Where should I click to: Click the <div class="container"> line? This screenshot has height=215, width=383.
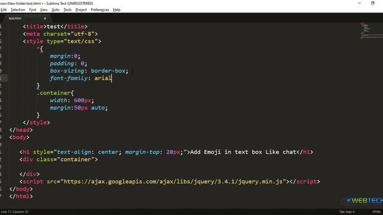[59, 159]
